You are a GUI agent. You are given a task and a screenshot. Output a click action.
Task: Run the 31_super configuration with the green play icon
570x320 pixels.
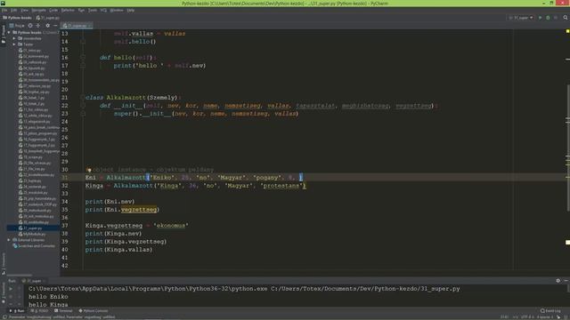541,18
